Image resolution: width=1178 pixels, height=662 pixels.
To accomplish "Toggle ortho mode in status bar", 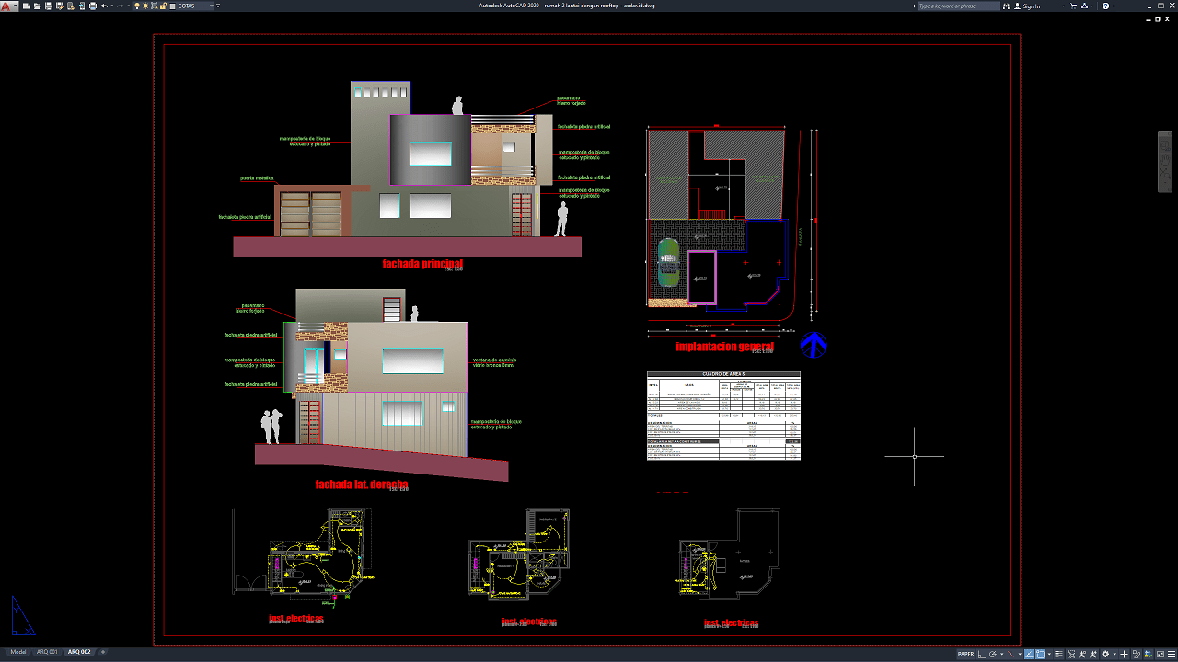I will pos(982,655).
